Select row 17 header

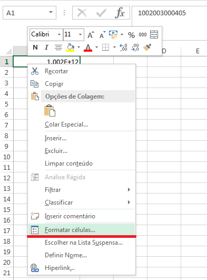[x=7, y=231]
